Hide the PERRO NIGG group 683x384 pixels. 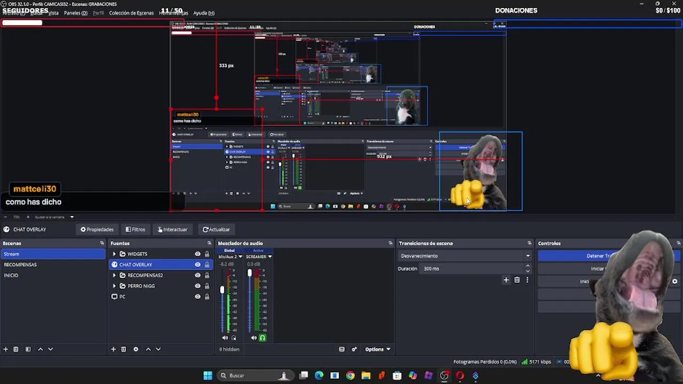coord(197,286)
